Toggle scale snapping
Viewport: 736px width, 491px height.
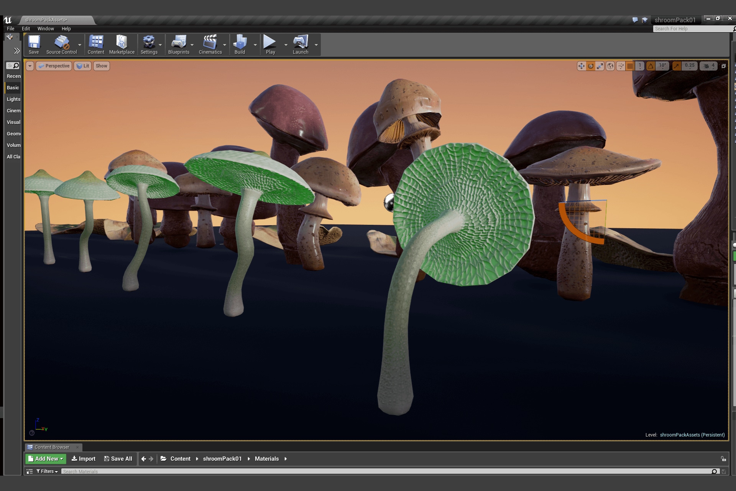tap(677, 66)
